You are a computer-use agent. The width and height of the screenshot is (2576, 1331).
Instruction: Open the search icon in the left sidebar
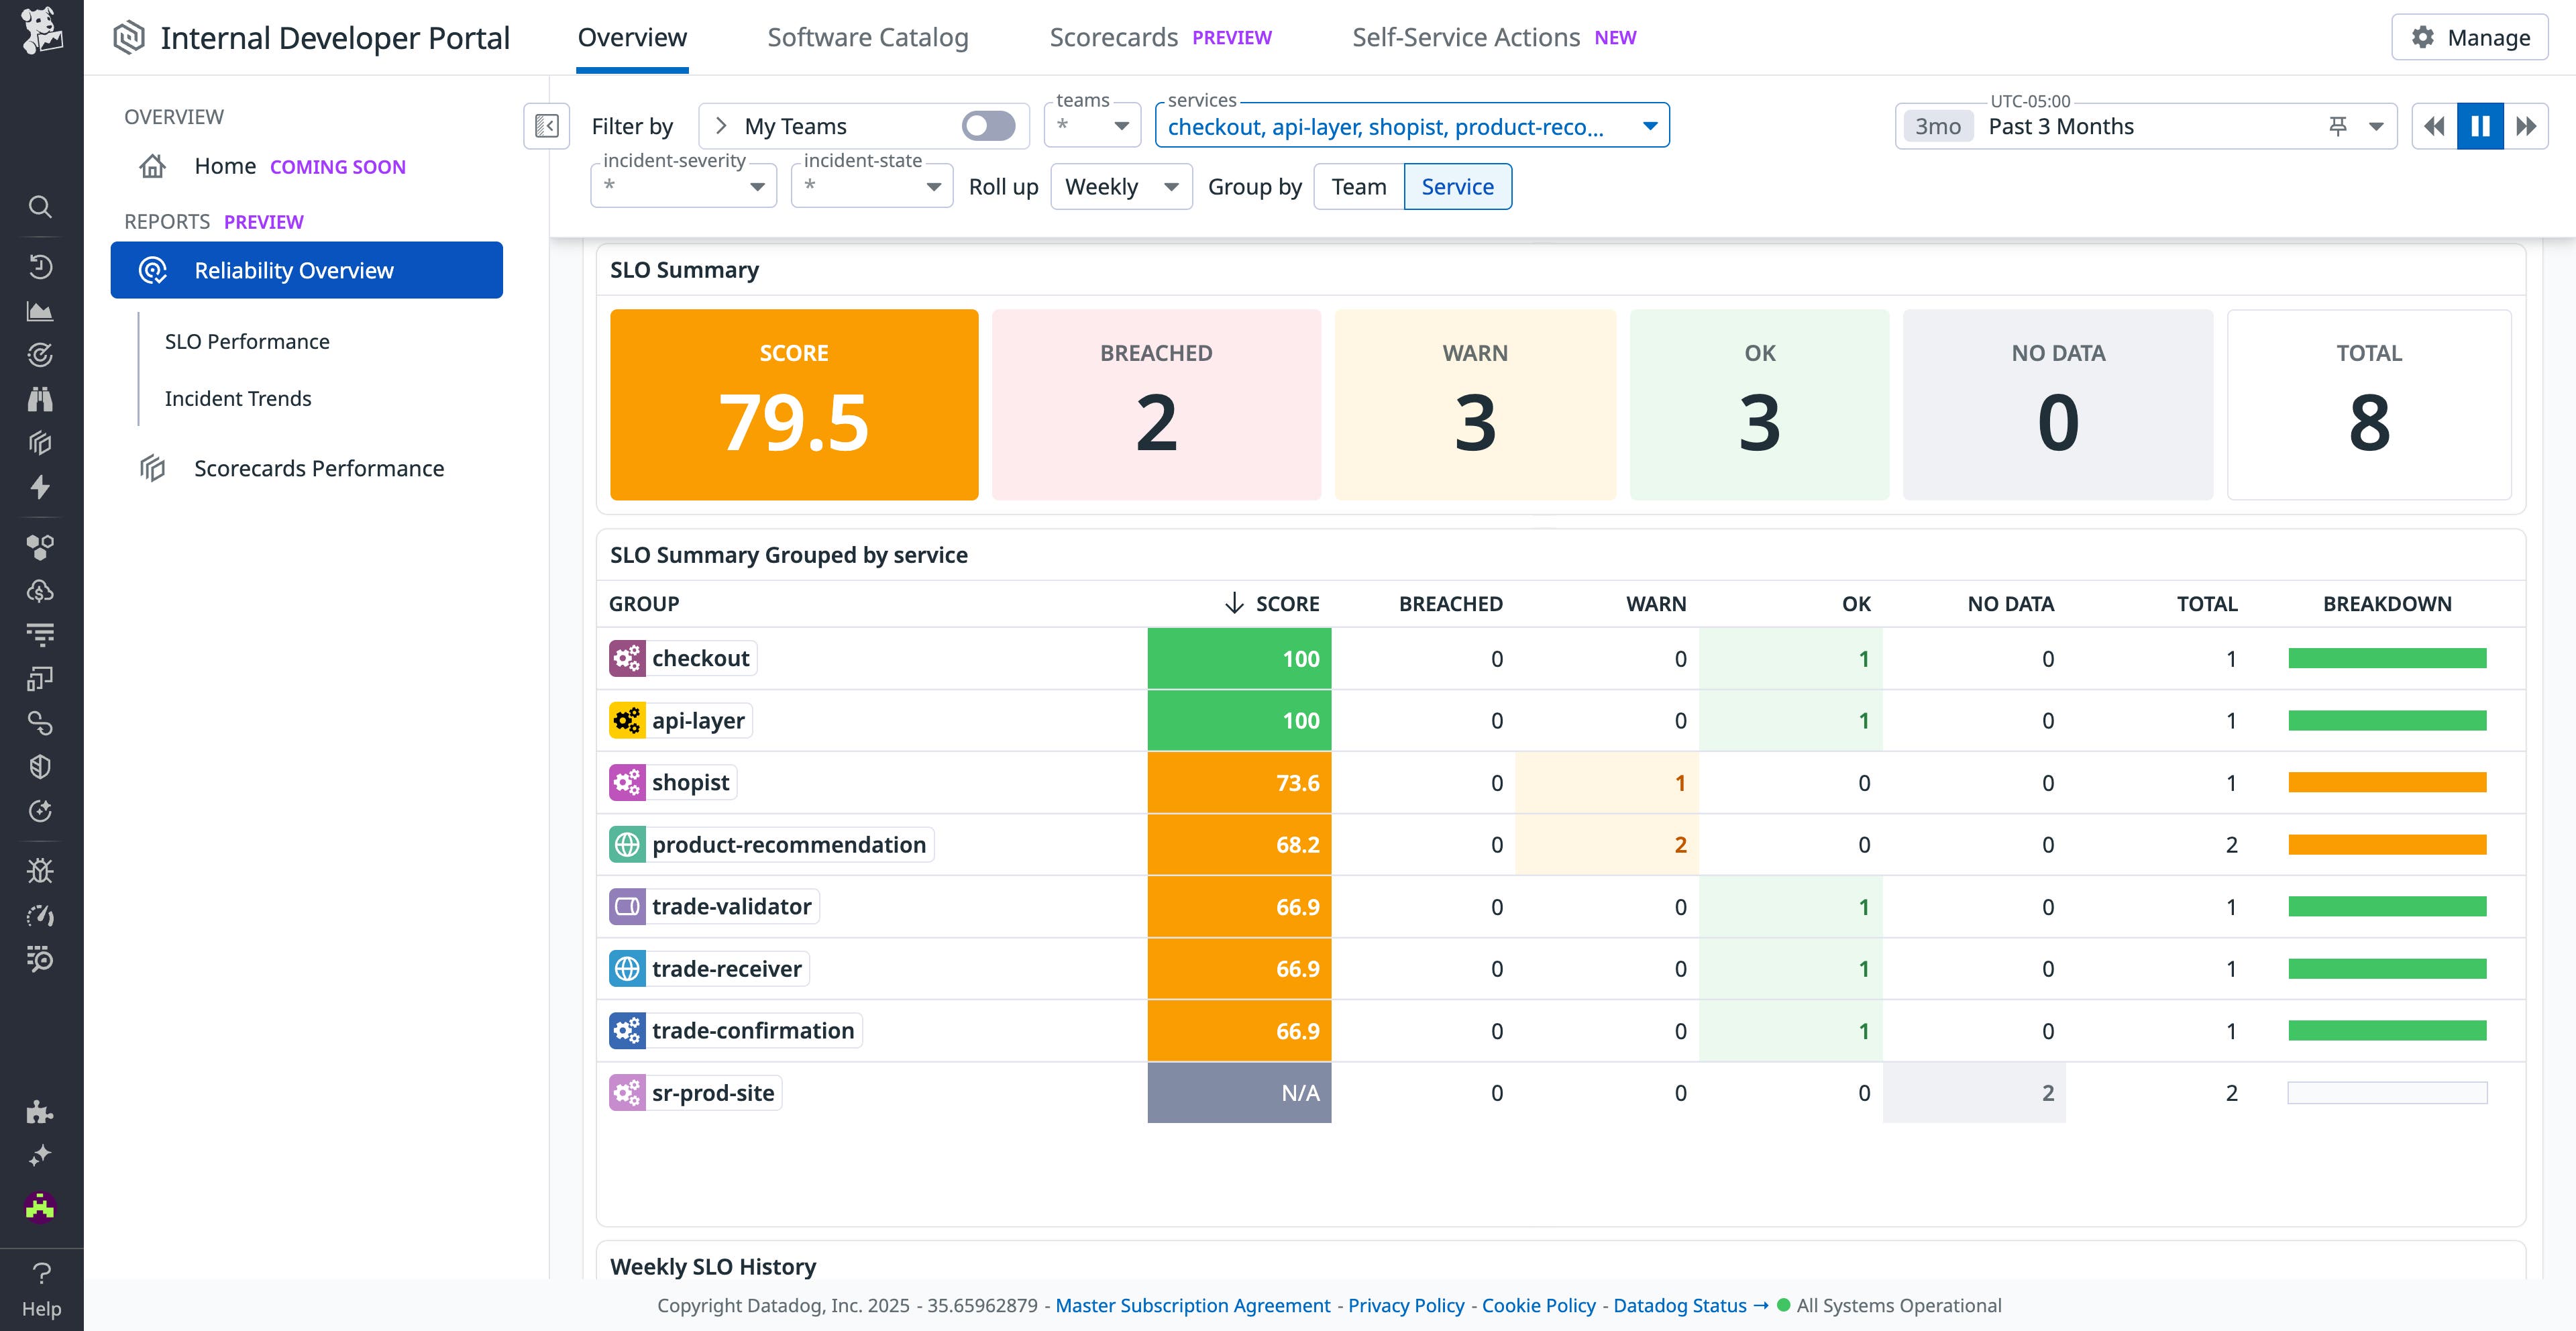[40, 207]
